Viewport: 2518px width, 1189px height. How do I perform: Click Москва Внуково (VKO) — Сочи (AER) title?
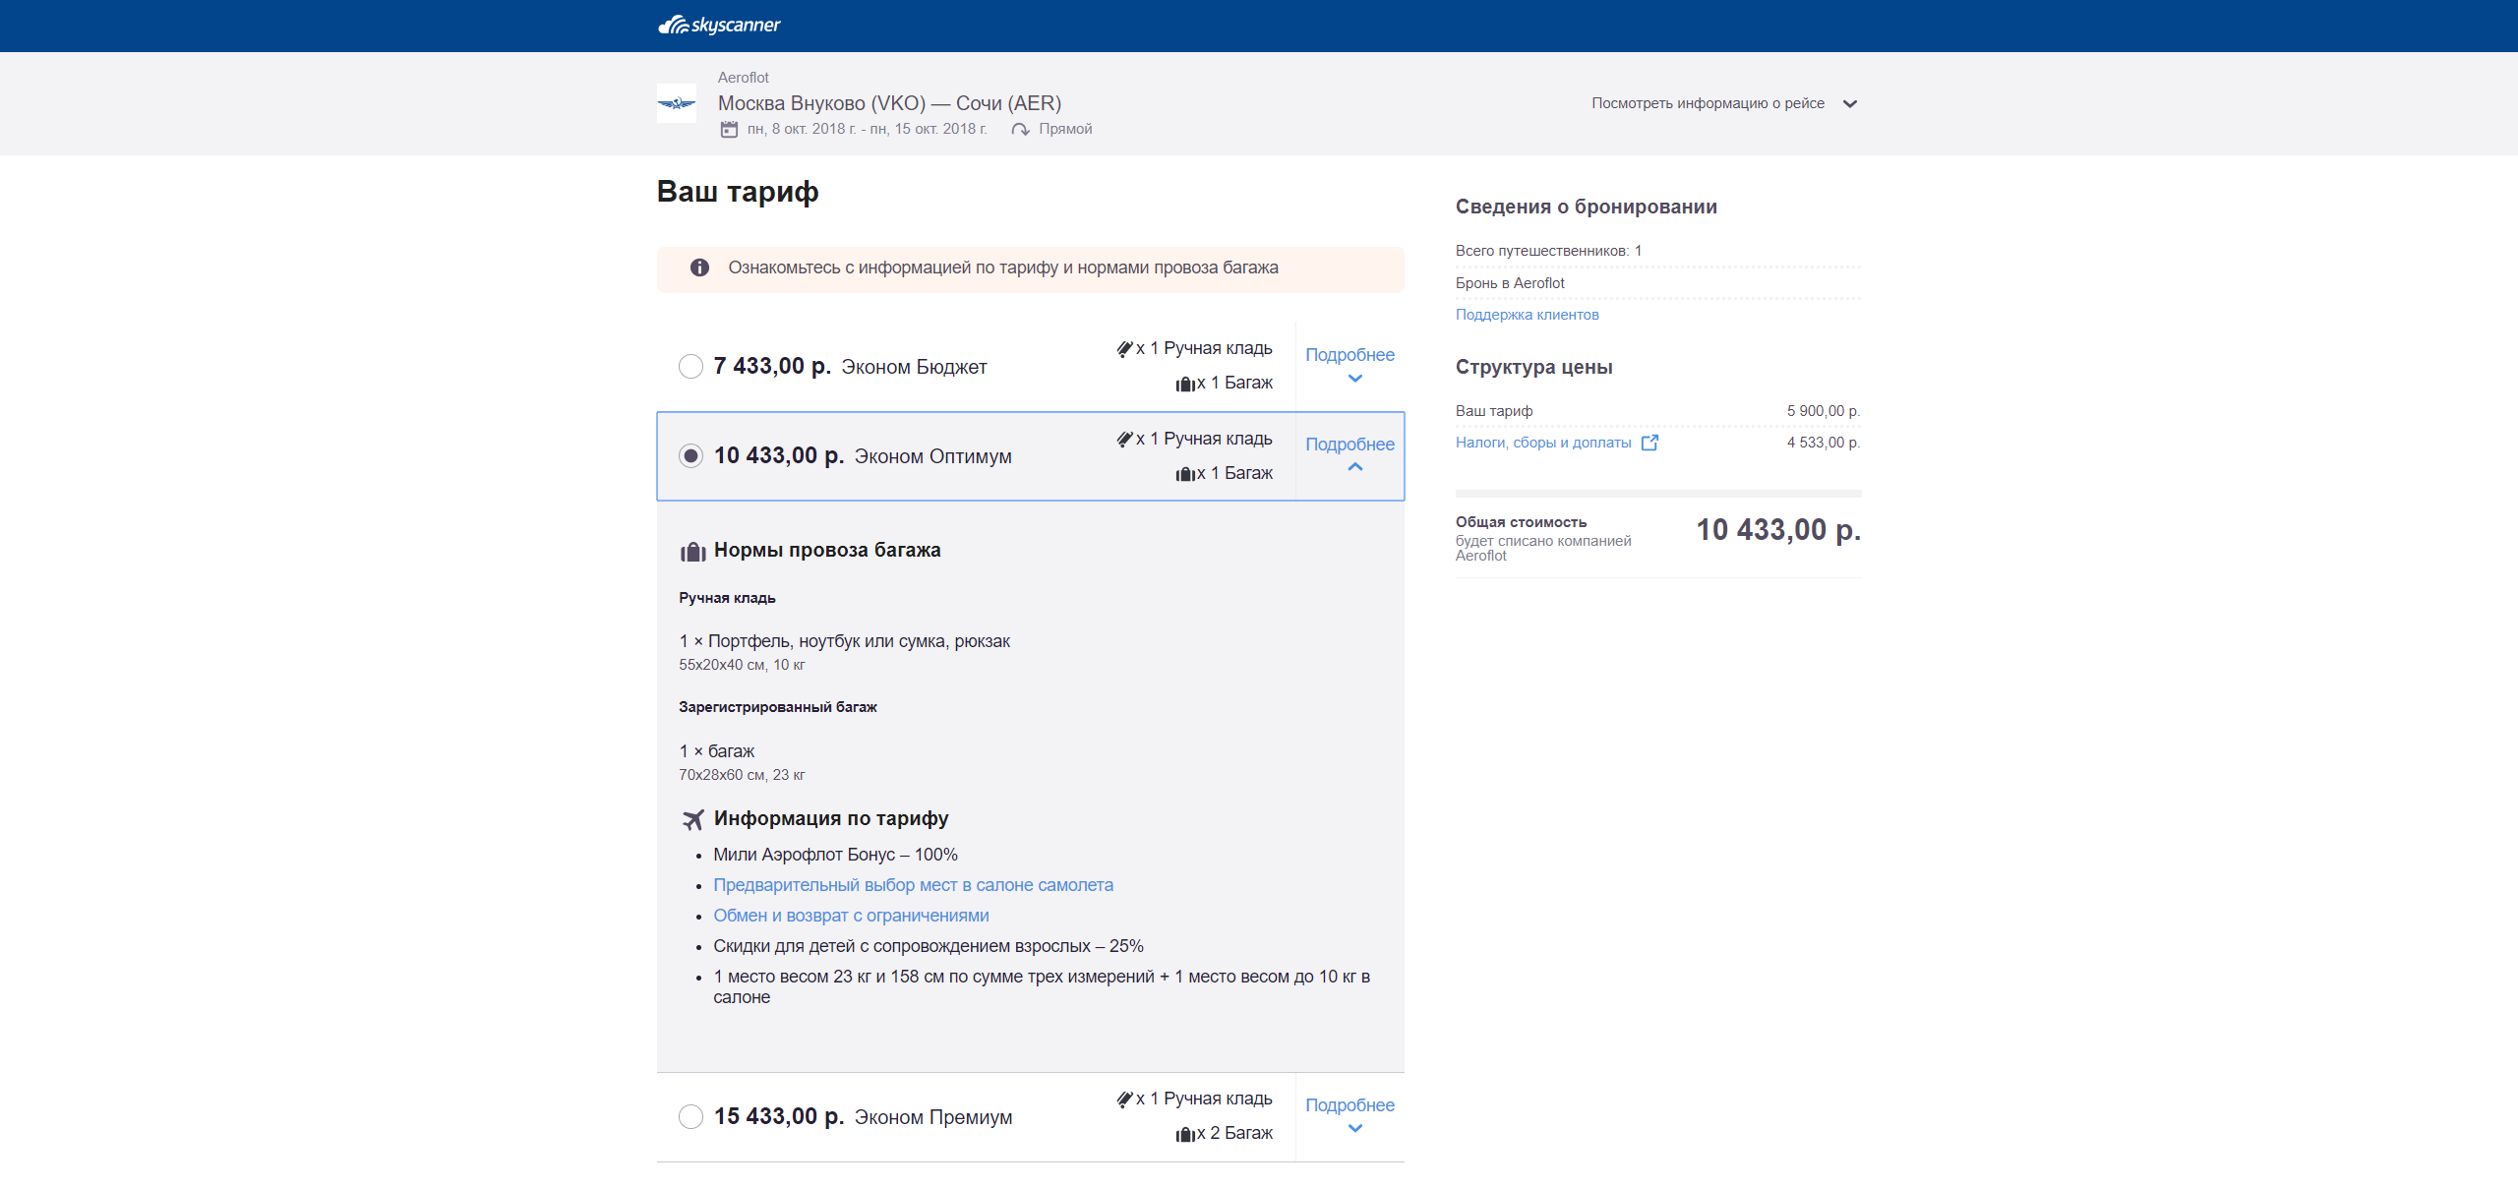tap(889, 103)
